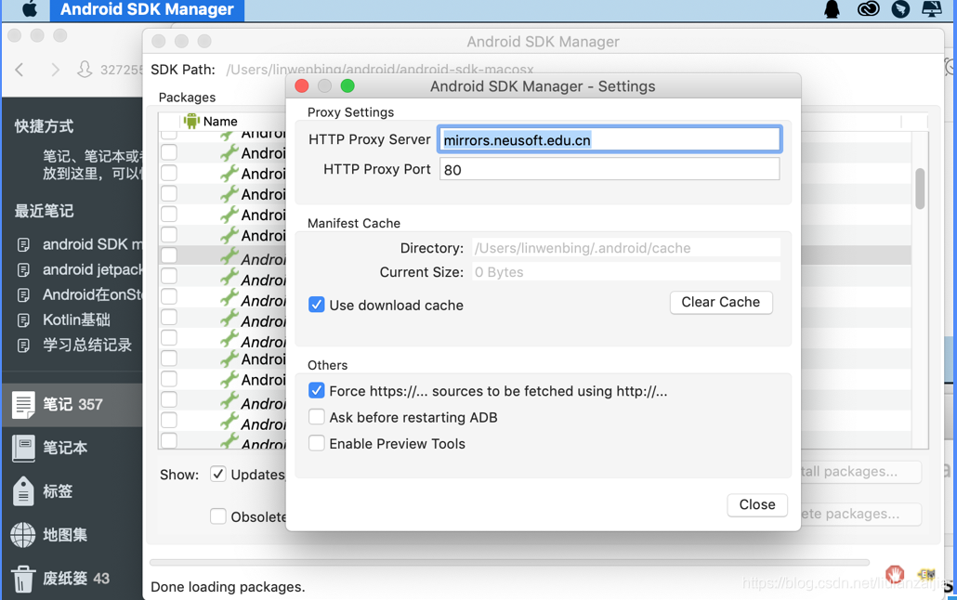Viewport: 957px width, 600px height.
Task: Click the Clear Cache button
Action: click(721, 302)
